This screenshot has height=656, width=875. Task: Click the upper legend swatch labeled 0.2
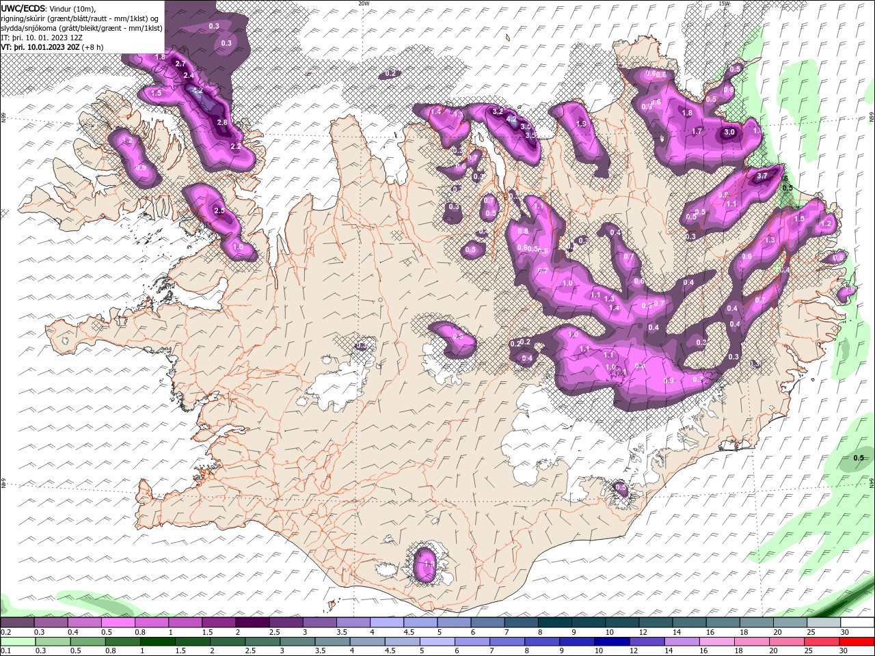click(17, 623)
